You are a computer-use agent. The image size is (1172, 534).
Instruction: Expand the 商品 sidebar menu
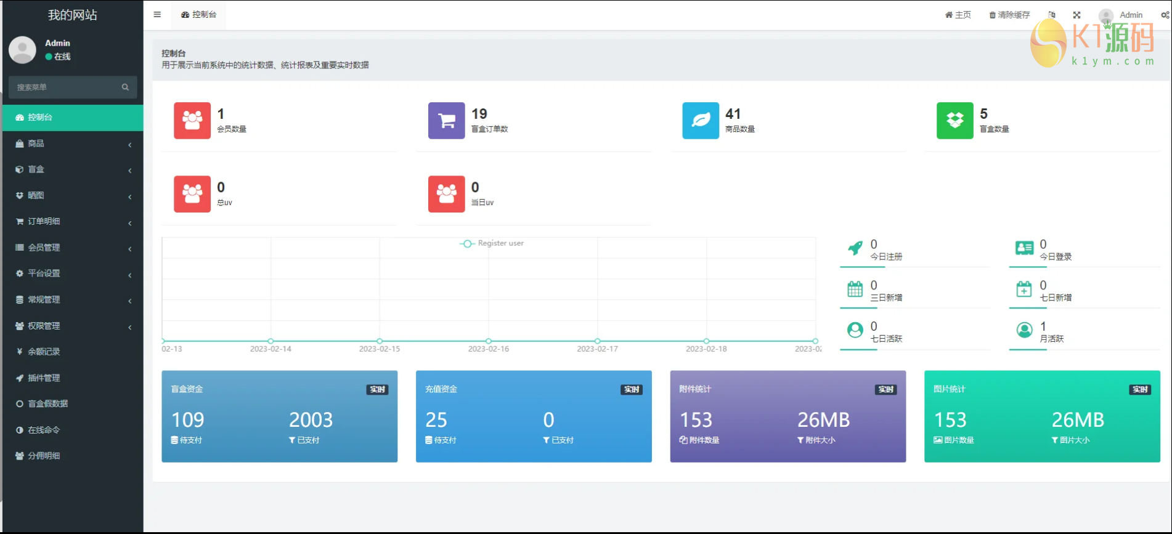click(x=73, y=144)
